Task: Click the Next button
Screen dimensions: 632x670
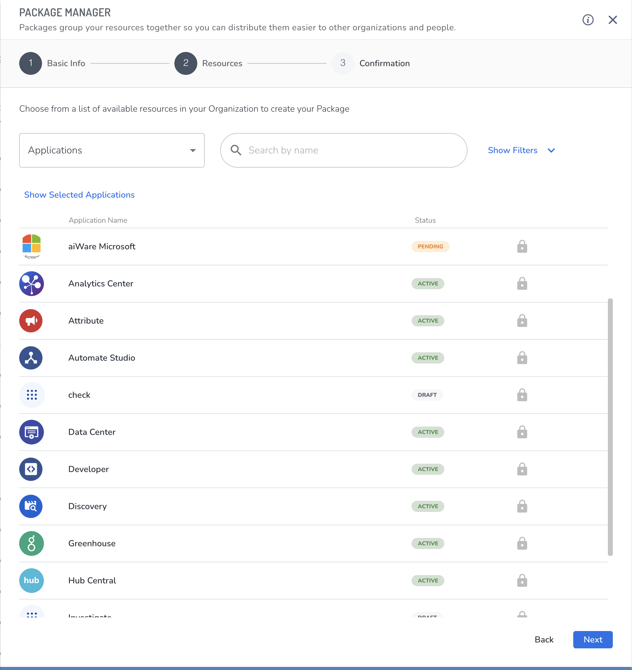Action: pyautogui.click(x=593, y=639)
